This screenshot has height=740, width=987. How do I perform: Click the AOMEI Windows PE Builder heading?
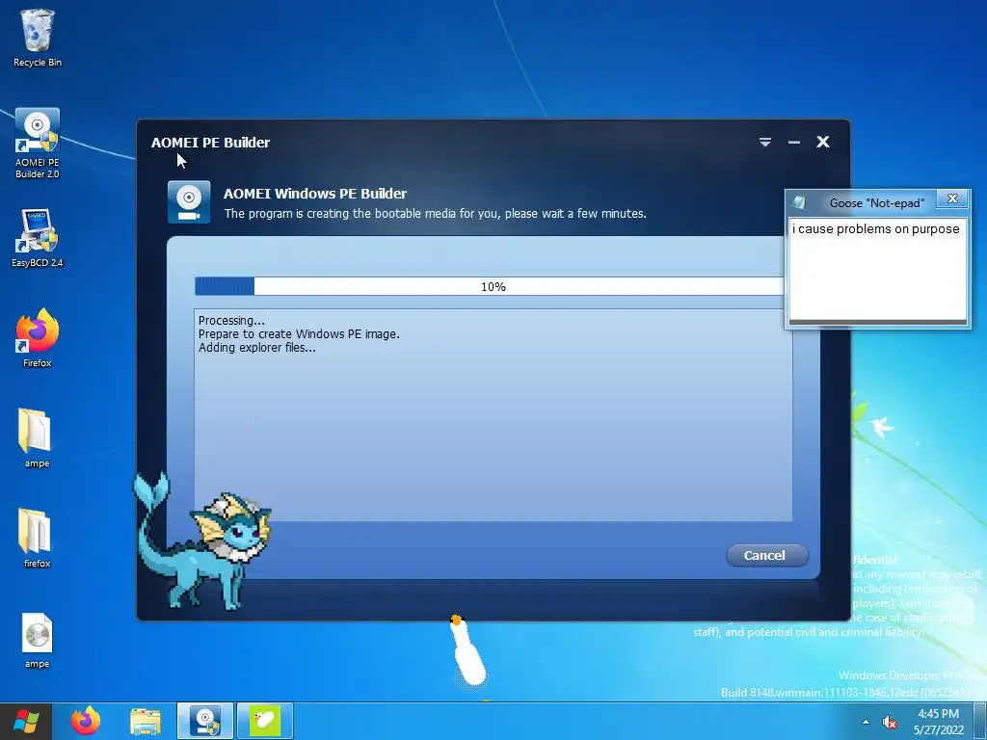coord(315,193)
